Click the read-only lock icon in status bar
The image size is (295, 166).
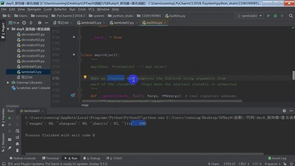(285, 164)
